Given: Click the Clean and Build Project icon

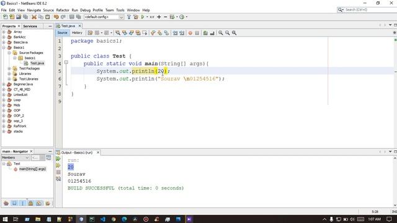Looking at the screenshot, I should pyautogui.click(x=136, y=17).
